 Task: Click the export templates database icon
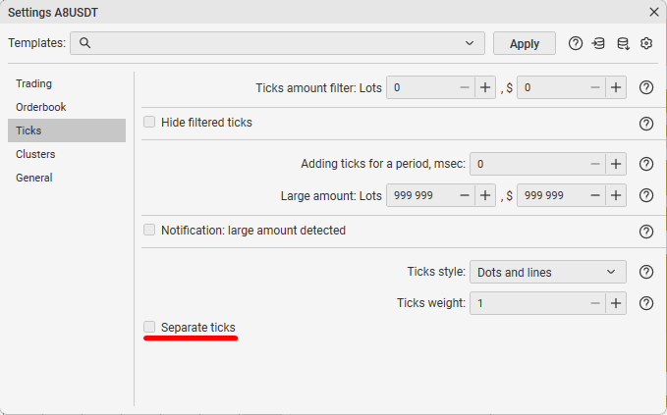pyautogui.click(x=623, y=43)
